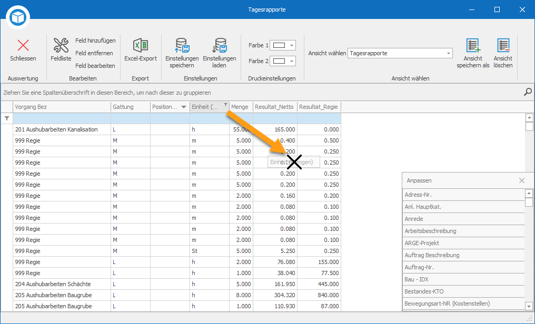Click filter cell under Resultat_Regie column
Image resolution: width=535 pixels, height=324 pixels.
click(x=319, y=118)
